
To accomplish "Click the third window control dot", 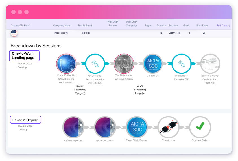I will 27,12.
